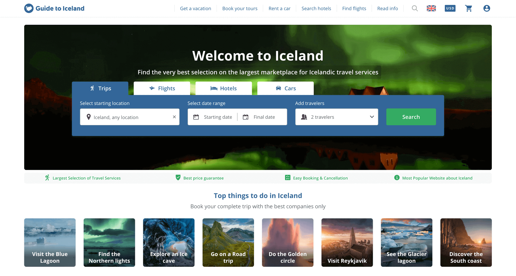
Task: Open the 2 travelers dropdown
Action: (x=336, y=117)
